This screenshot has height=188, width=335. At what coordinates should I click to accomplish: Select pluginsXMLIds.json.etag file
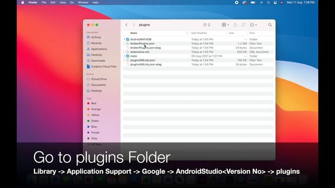(x=146, y=64)
